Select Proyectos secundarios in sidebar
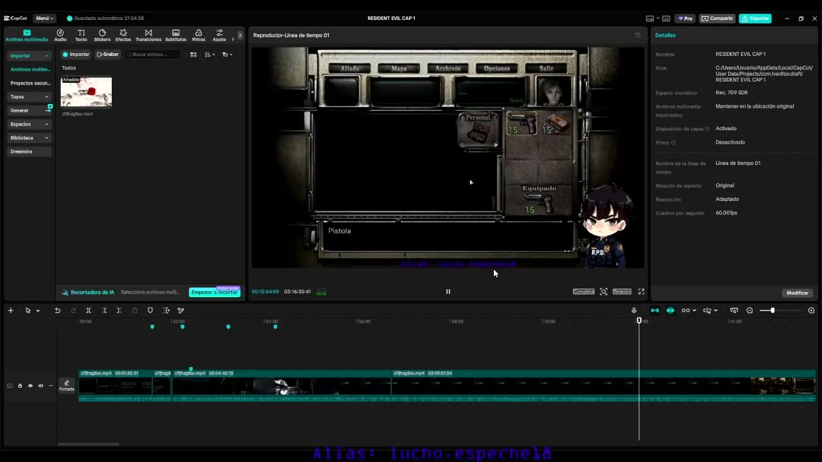822x462 pixels. [30, 83]
